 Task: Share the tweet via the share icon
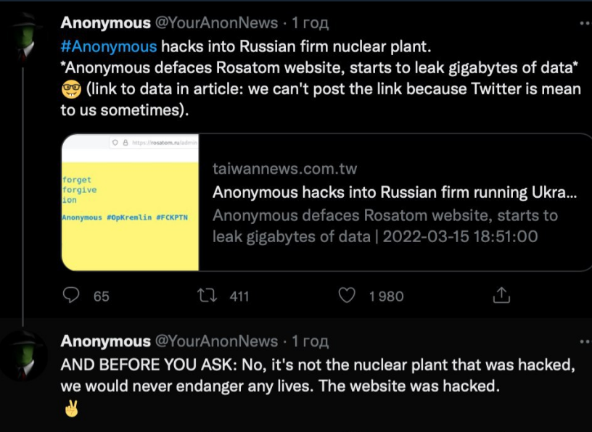[501, 295]
